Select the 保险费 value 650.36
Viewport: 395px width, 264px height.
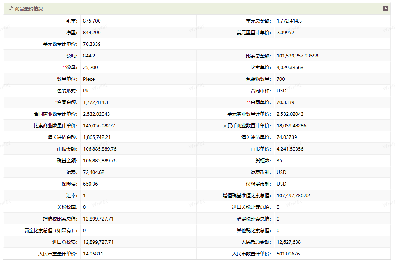(90, 184)
